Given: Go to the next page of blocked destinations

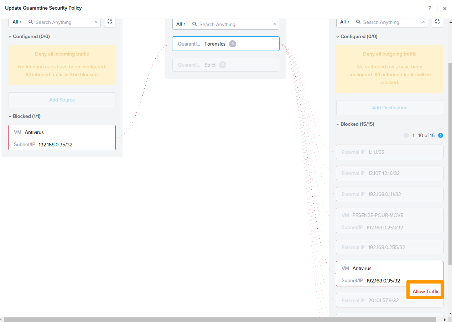Looking at the screenshot, I should (441, 135).
